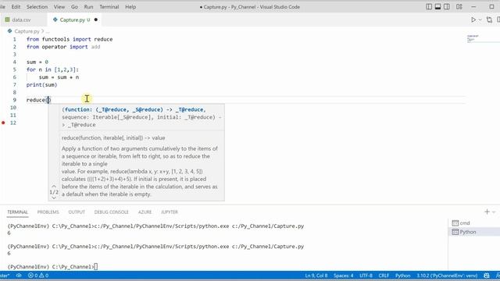Open errors and warnings count in status bar
500x281 pixels.
click(38, 276)
